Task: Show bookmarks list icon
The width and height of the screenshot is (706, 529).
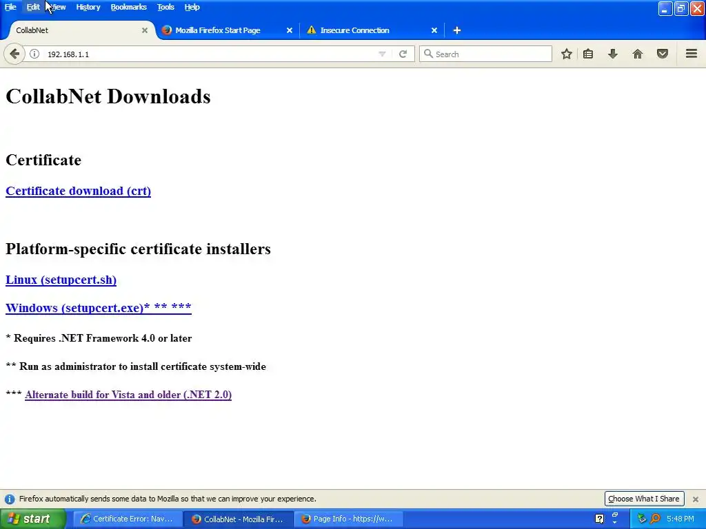Action: tap(588, 54)
